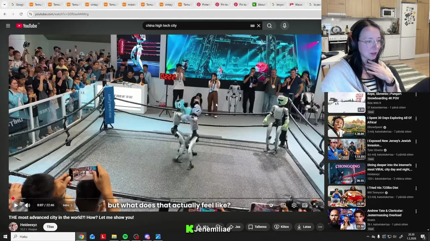Image resolution: width=430 pixels, height=241 pixels.
Task: Switch to the Wacac tab
Action: [x=296, y=4]
